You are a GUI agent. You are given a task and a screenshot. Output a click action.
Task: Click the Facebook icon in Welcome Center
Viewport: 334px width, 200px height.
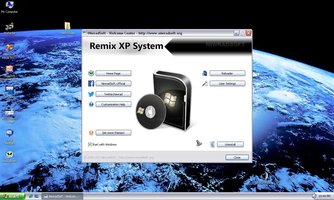click(x=91, y=84)
